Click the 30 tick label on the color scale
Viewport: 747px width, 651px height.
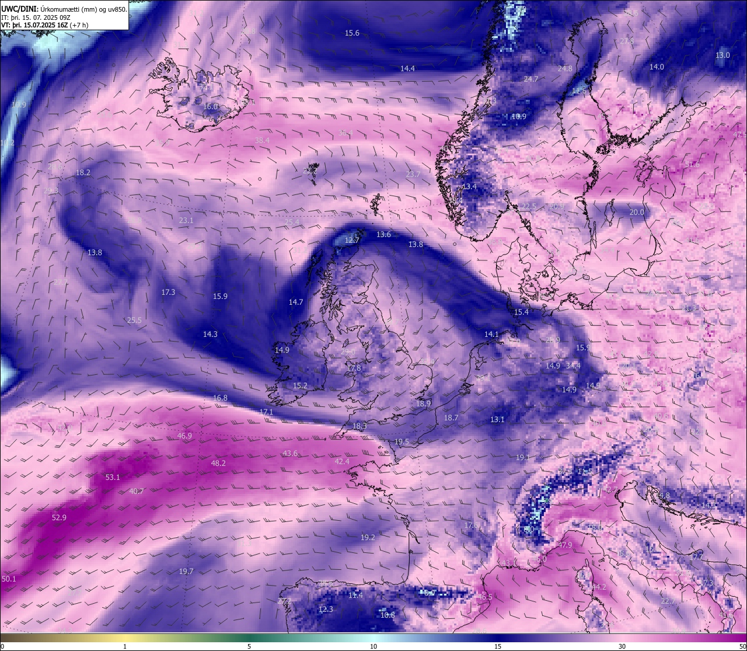point(622,646)
